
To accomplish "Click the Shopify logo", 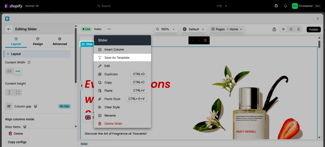I will [x=13, y=6].
